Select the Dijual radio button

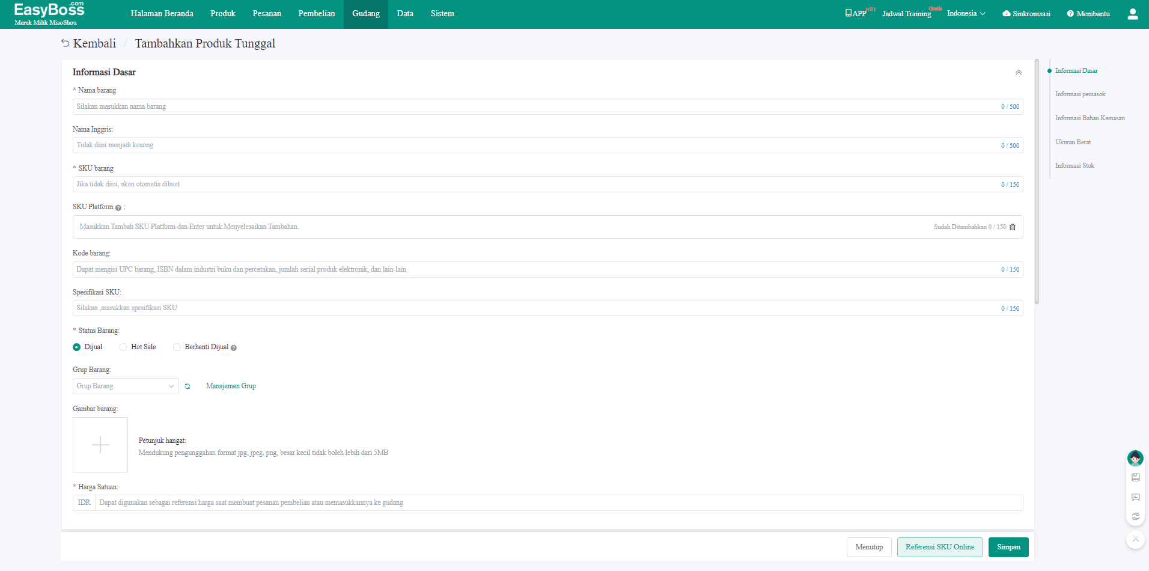click(x=76, y=347)
